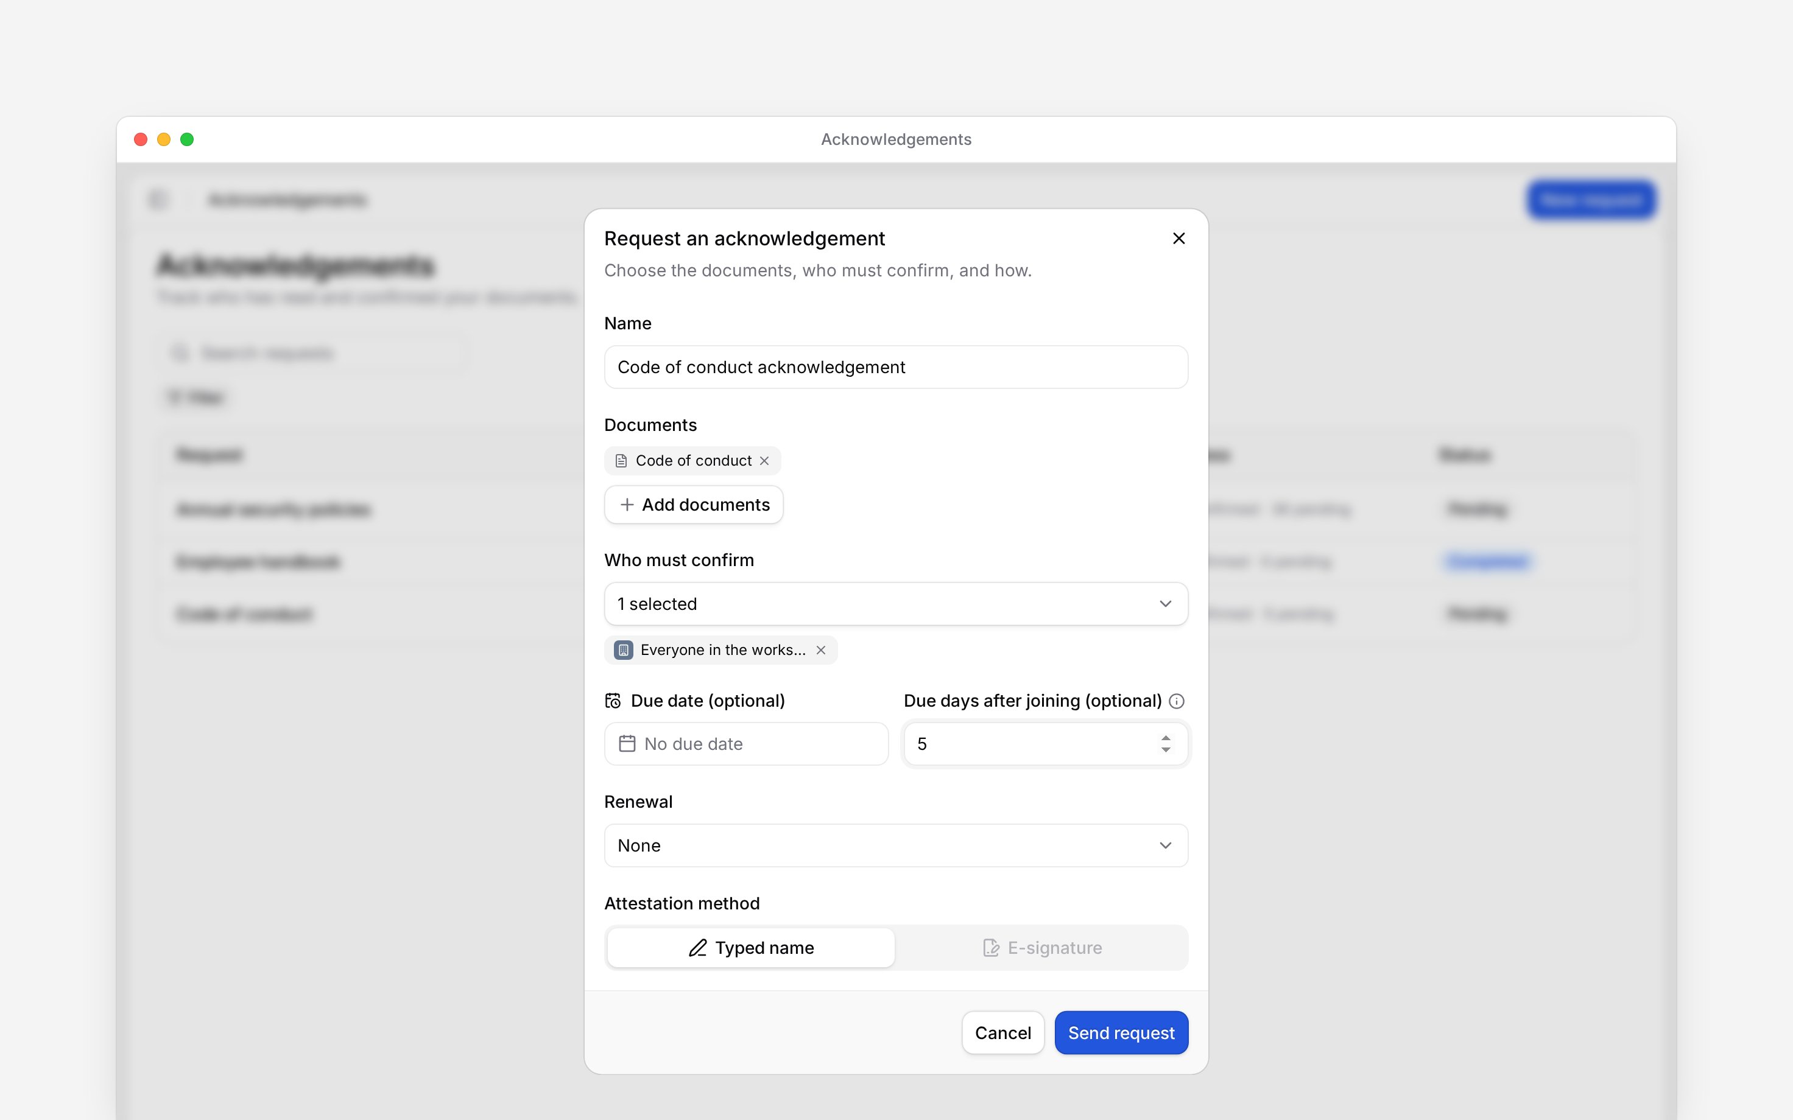Click the chevron on the Renewal None dropdown
The width and height of the screenshot is (1793, 1120).
click(x=1166, y=845)
